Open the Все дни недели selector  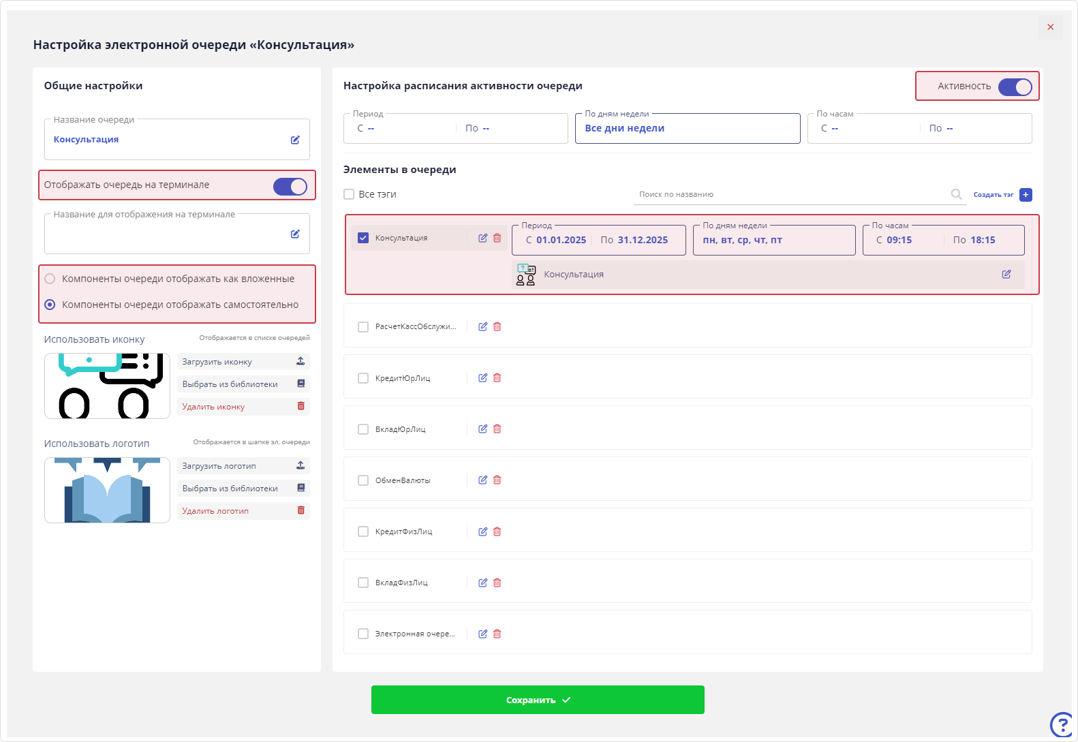tap(687, 128)
